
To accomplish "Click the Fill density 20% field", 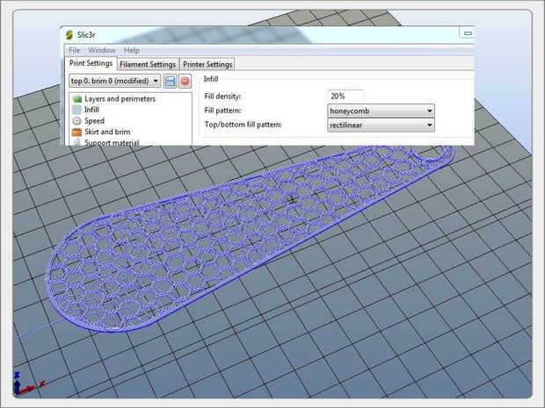I will pos(345,97).
